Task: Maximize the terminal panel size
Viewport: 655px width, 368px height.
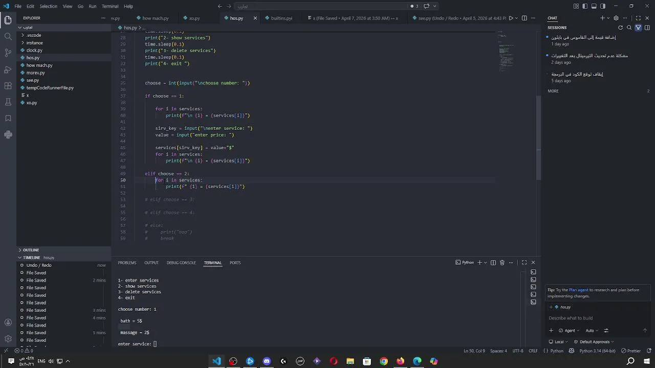Action: 524,263
